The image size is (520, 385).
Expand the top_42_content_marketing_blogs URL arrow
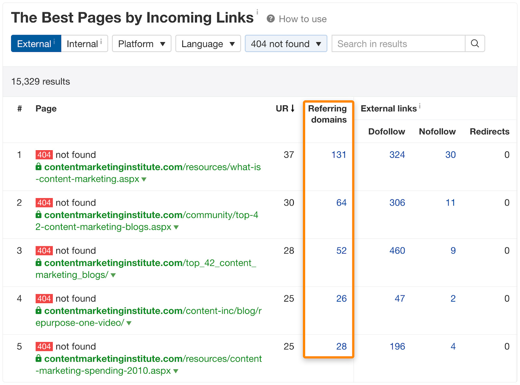113,275
